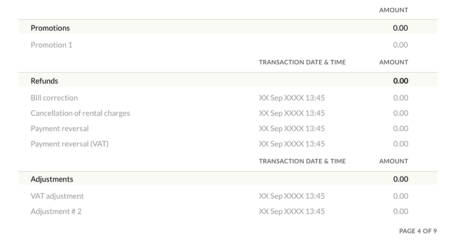This screenshot has width=456, height=247.
Task: Select the Promotions total amount 0.00
Action: [x=400, y=28]
